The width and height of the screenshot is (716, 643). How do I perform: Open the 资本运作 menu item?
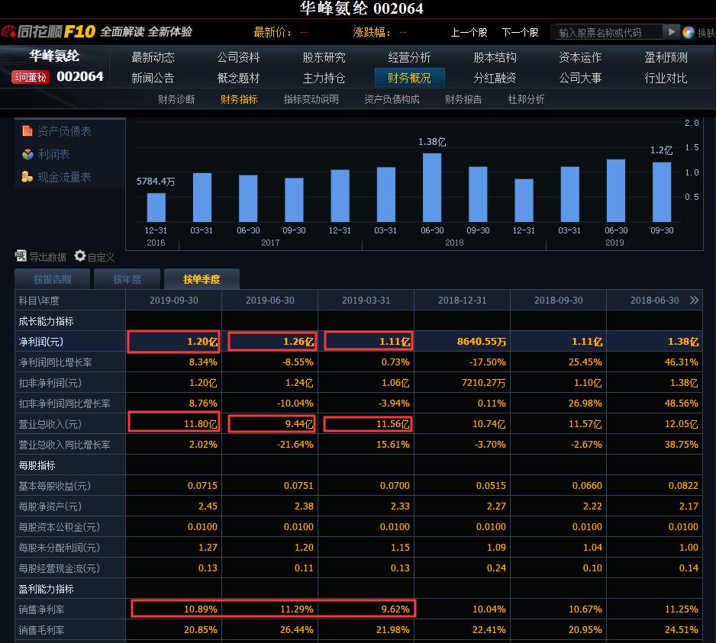pyautogui.click(x=580, y=57)
